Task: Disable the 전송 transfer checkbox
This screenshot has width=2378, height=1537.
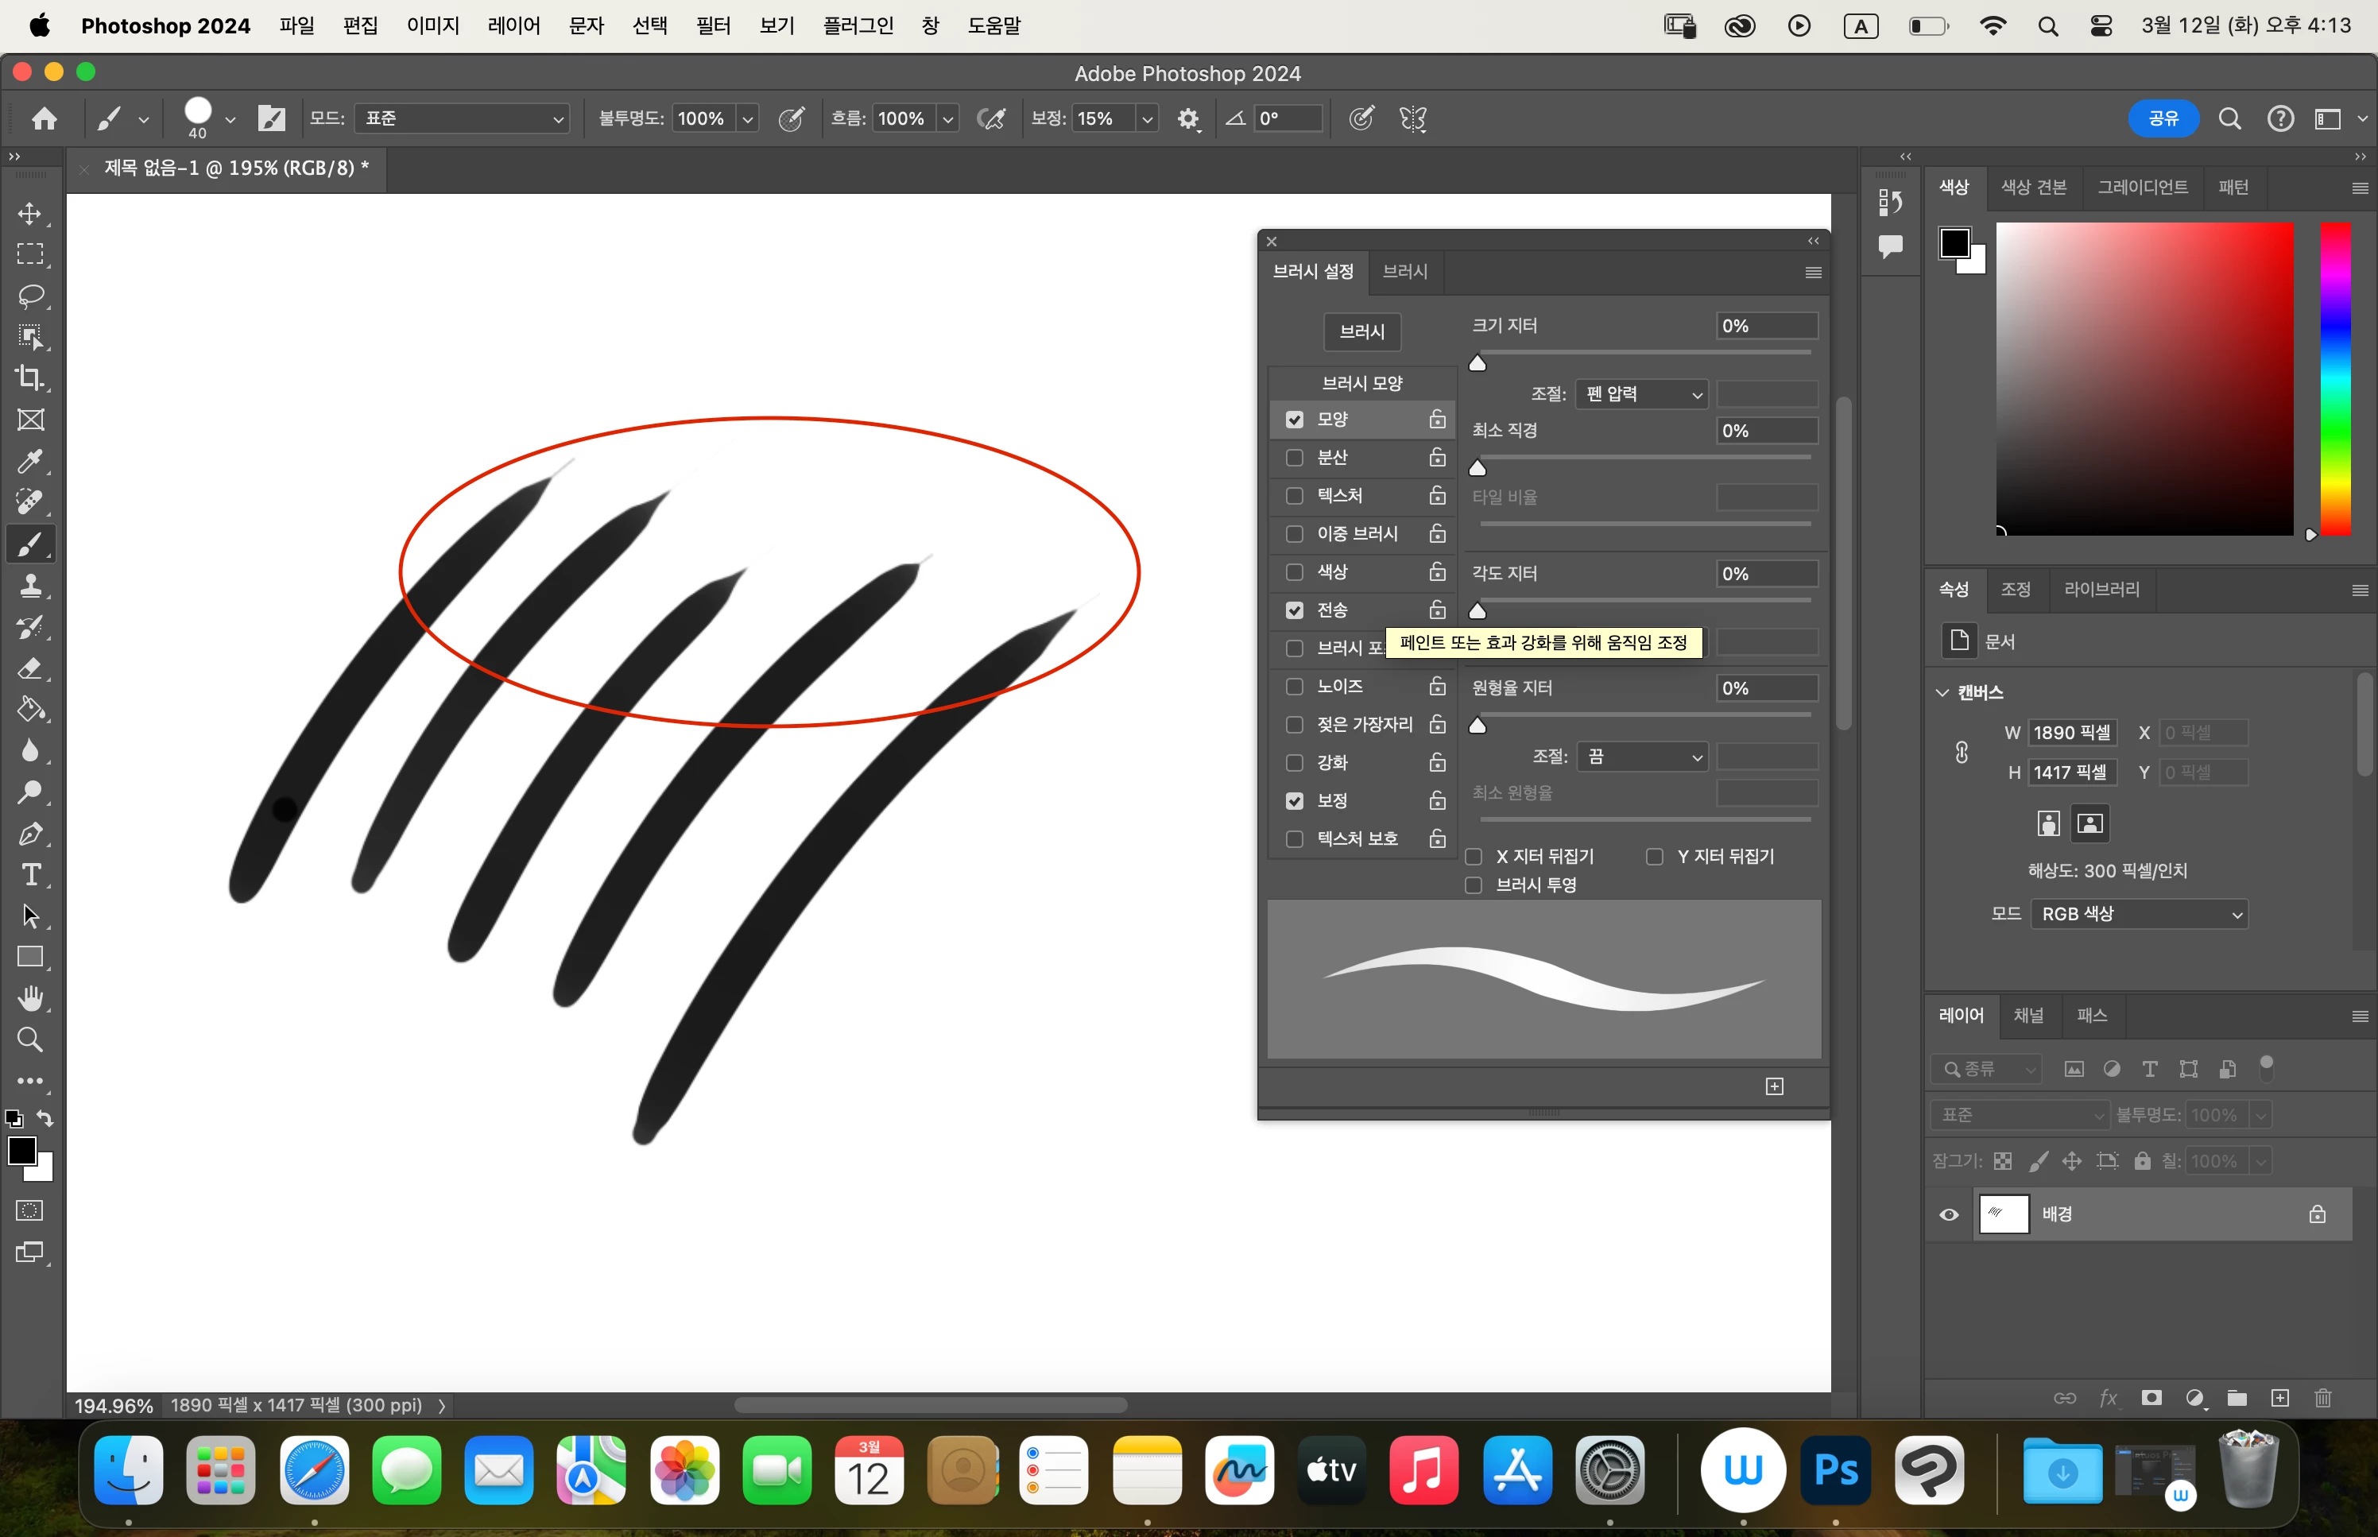Action: (1294, 610)
